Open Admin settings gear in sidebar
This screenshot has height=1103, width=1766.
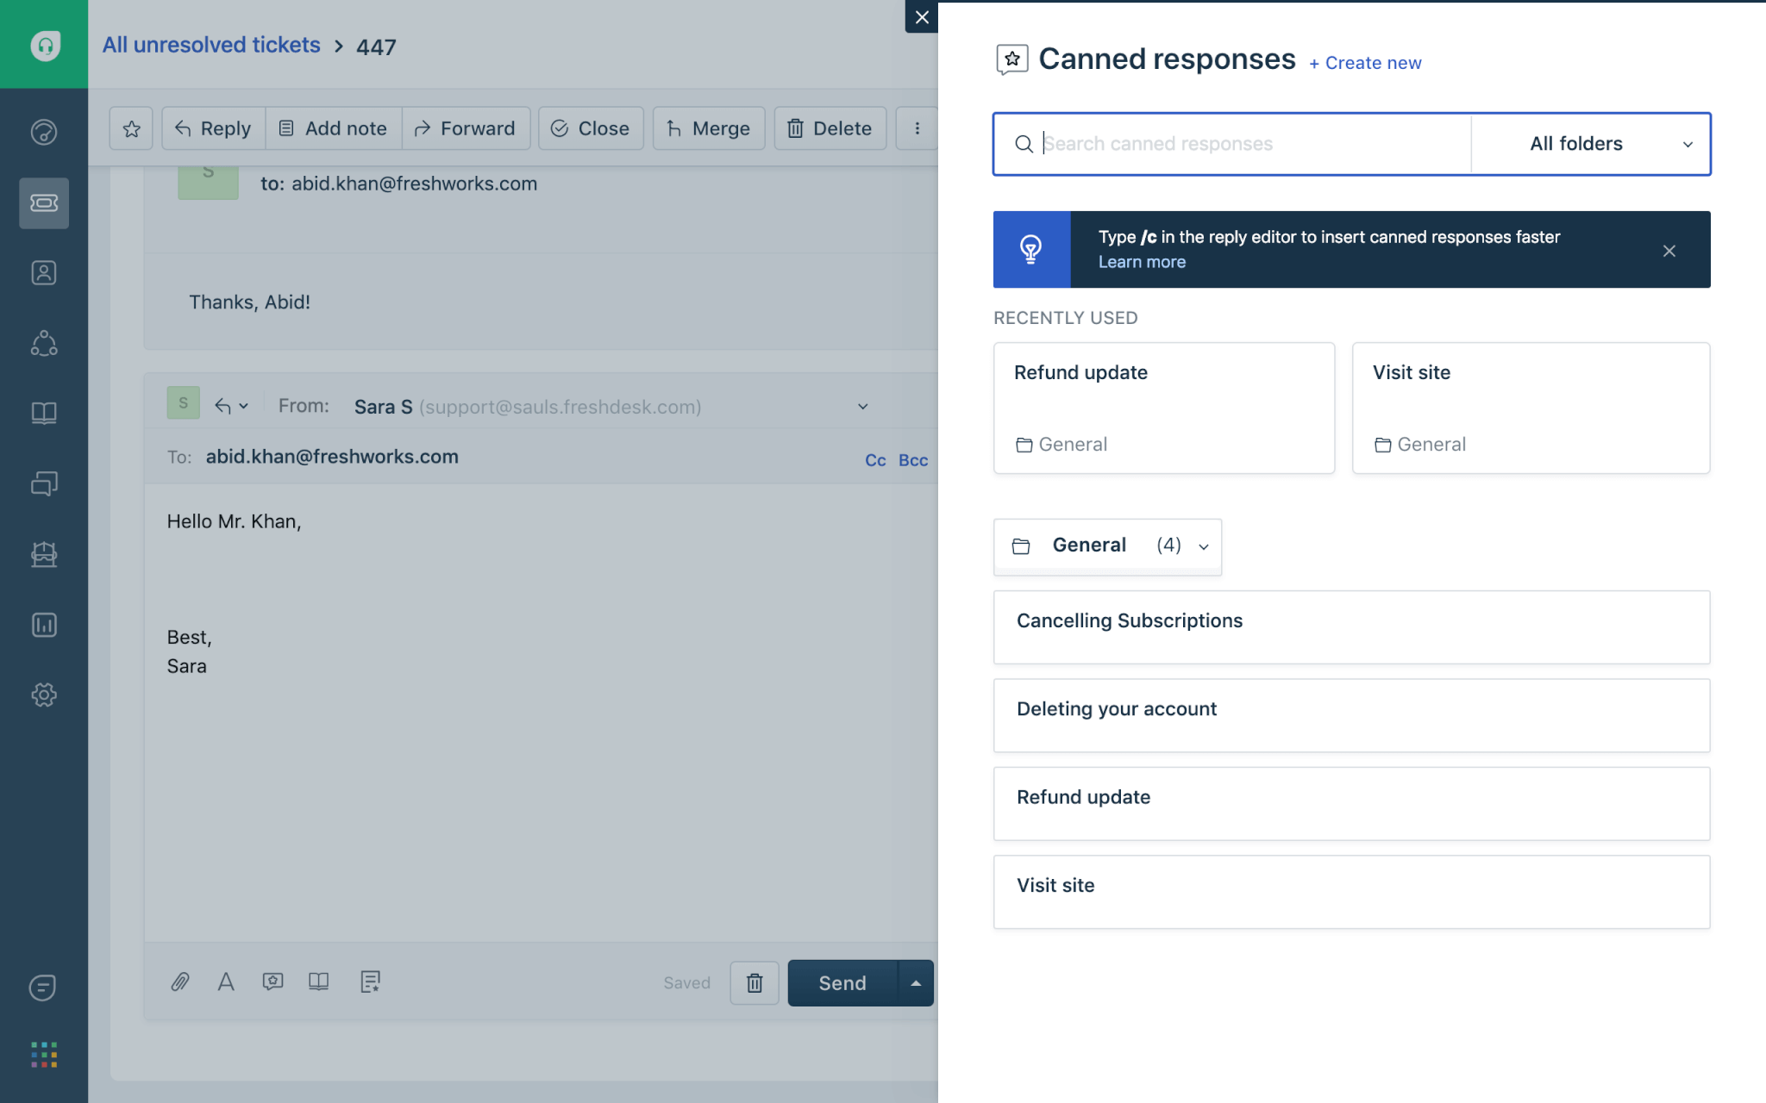44,695
